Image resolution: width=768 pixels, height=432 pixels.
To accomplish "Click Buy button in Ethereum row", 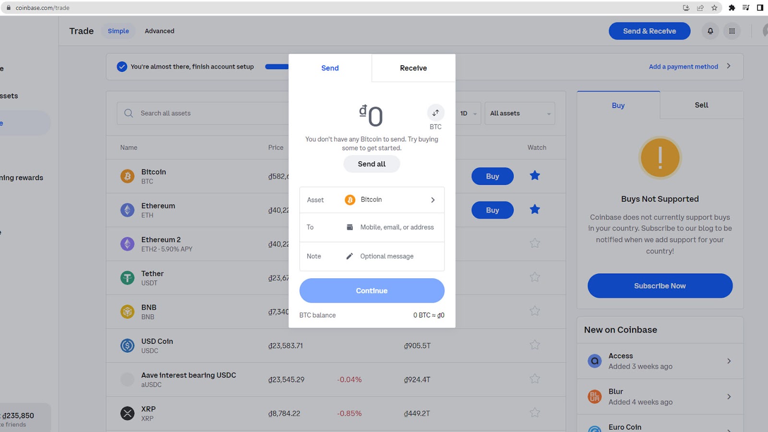I will (x=492, y=210).
